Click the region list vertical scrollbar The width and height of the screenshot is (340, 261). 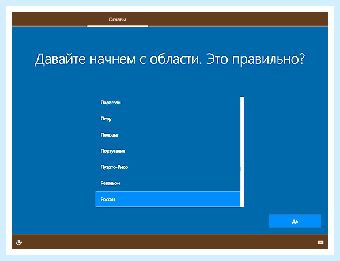pyautogui.click(x=243, y=152)
